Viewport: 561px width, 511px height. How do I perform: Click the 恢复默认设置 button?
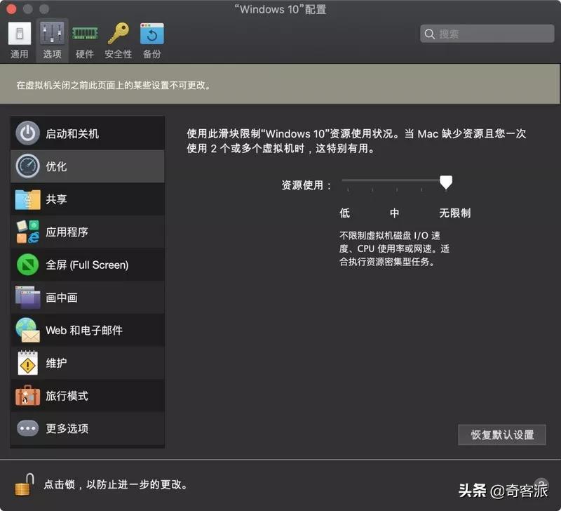501,435
